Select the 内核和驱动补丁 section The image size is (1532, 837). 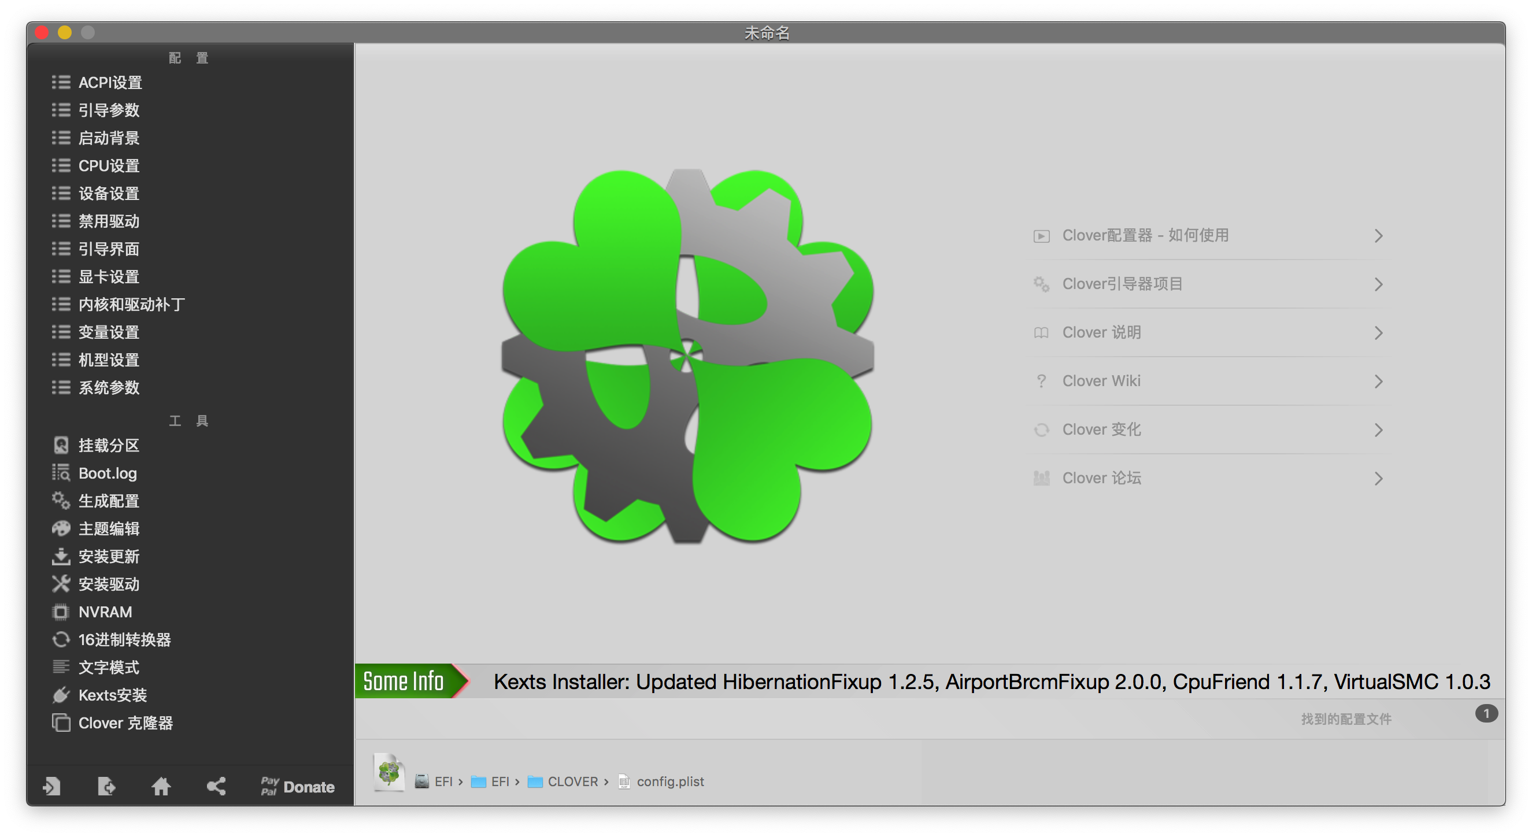131,305
